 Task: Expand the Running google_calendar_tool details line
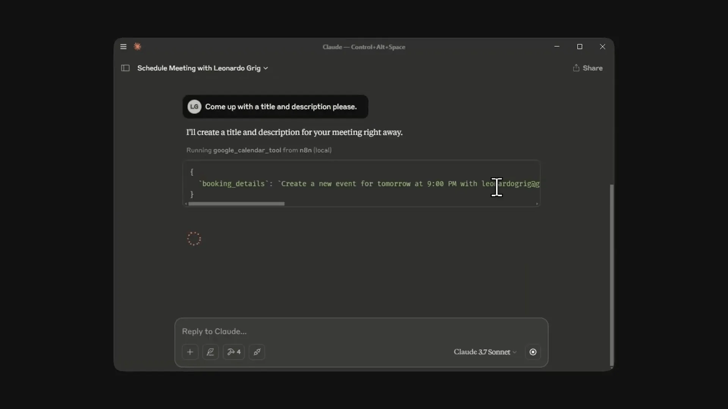coord(259,150)
